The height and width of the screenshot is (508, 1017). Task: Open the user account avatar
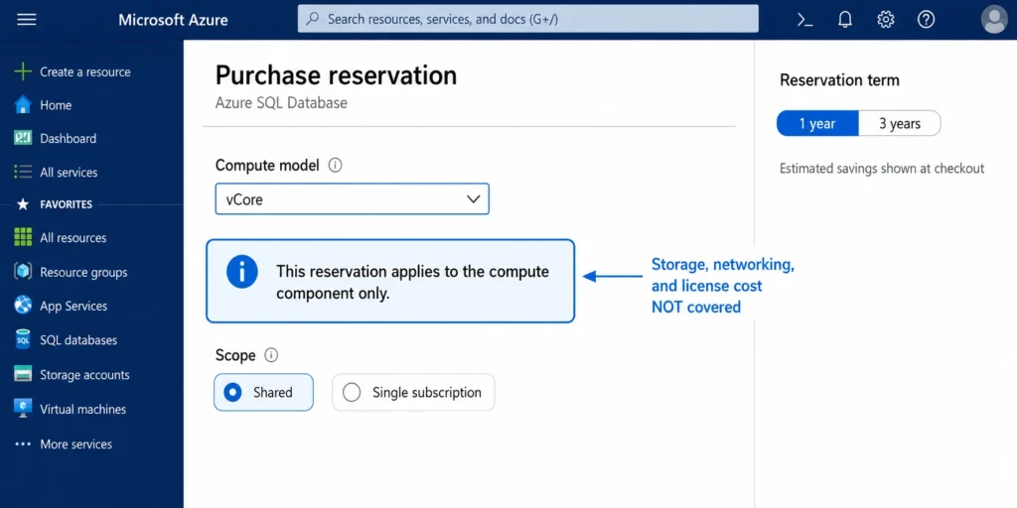pos(994,20)
